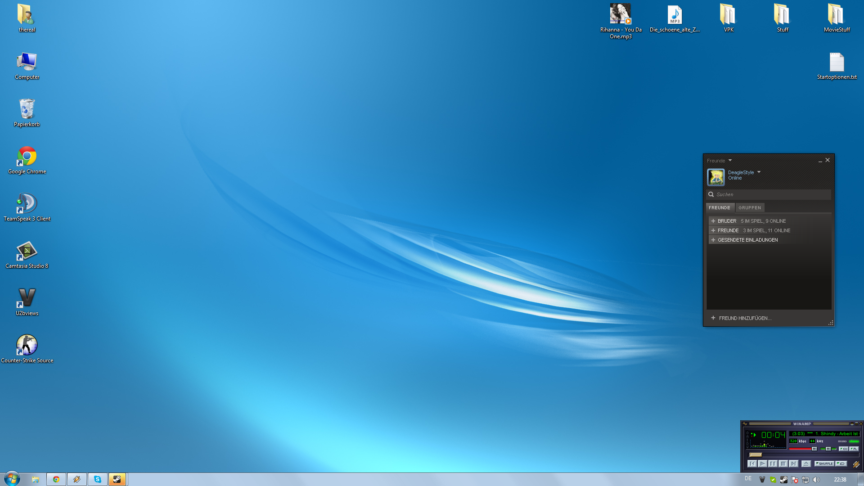This screenshot has width=864, height=486.
Task: Stop playback in Winamp
Action: (x=783, y=463)
